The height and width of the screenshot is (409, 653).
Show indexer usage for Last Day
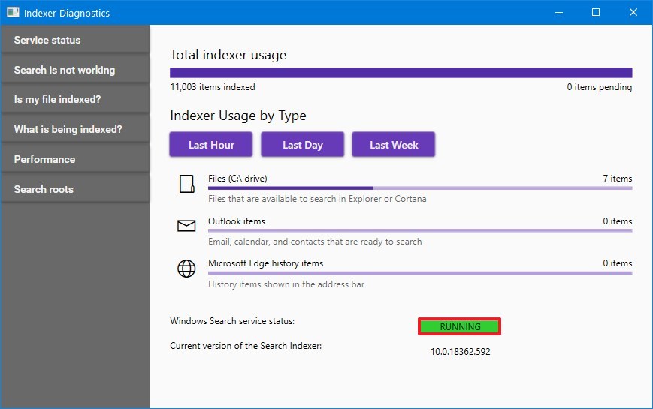[302, 145]
